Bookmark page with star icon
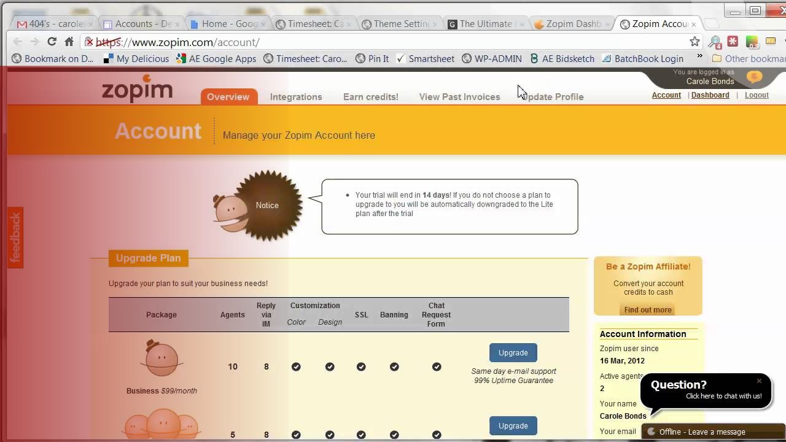Screen dimensions: 786x442 pos(695,42)
